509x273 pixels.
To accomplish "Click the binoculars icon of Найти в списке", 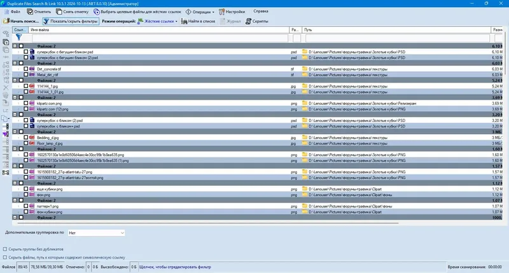I will tap(184, 22).
